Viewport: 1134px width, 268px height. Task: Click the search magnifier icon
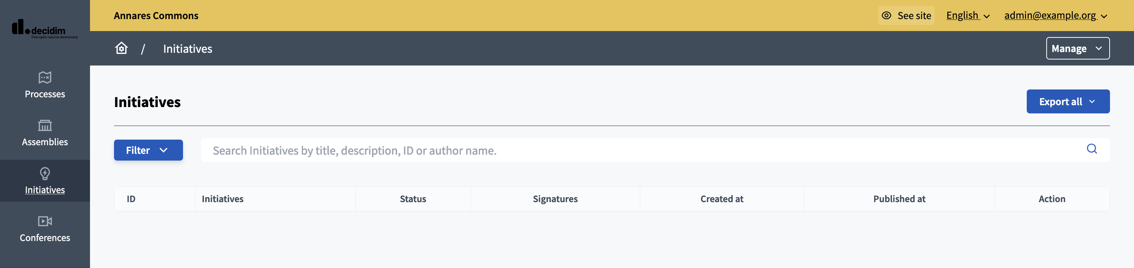coord(1091,149)
